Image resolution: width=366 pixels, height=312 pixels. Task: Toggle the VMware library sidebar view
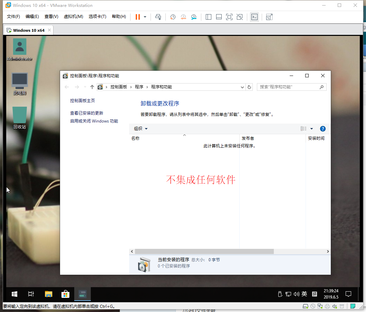tap(209, 17)
